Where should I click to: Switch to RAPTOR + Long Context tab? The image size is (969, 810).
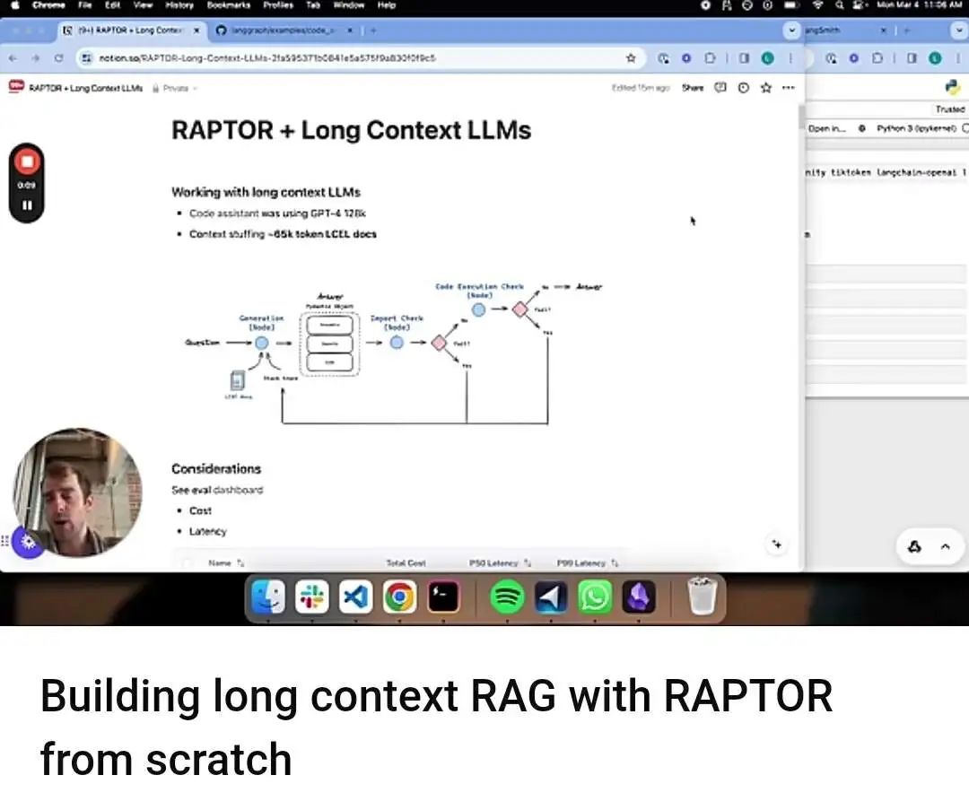coord(130,30)
